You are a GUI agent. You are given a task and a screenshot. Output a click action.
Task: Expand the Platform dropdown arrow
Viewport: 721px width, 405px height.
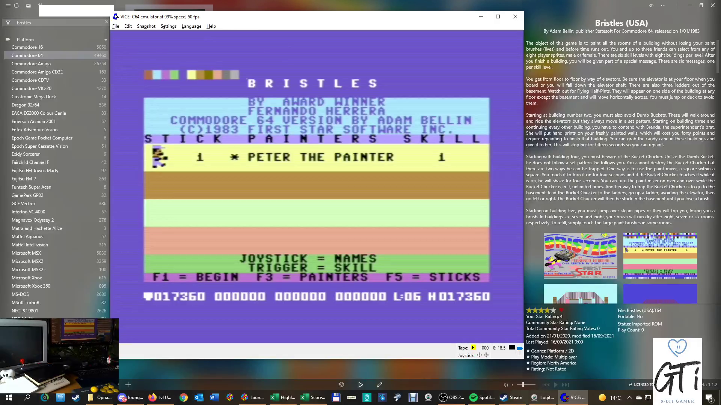tap(106, 40)
